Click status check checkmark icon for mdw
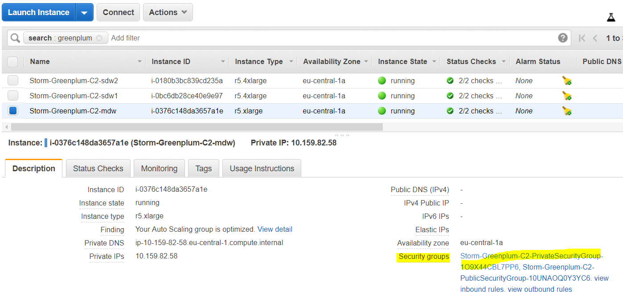623x294 pixels. pyautogui.click(x=450, y=111)
